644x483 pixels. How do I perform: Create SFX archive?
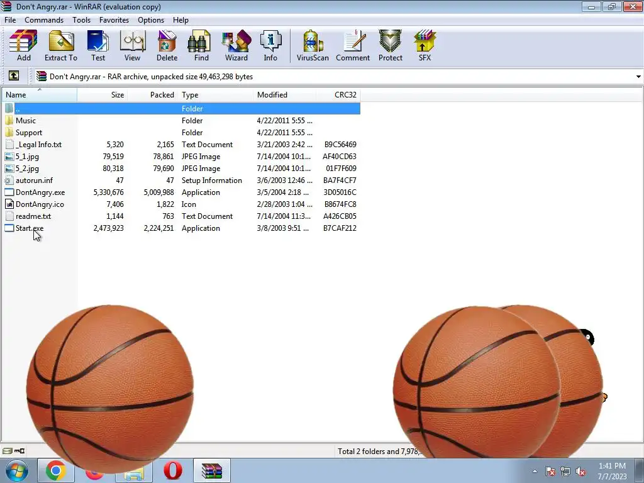coord(425,45)
